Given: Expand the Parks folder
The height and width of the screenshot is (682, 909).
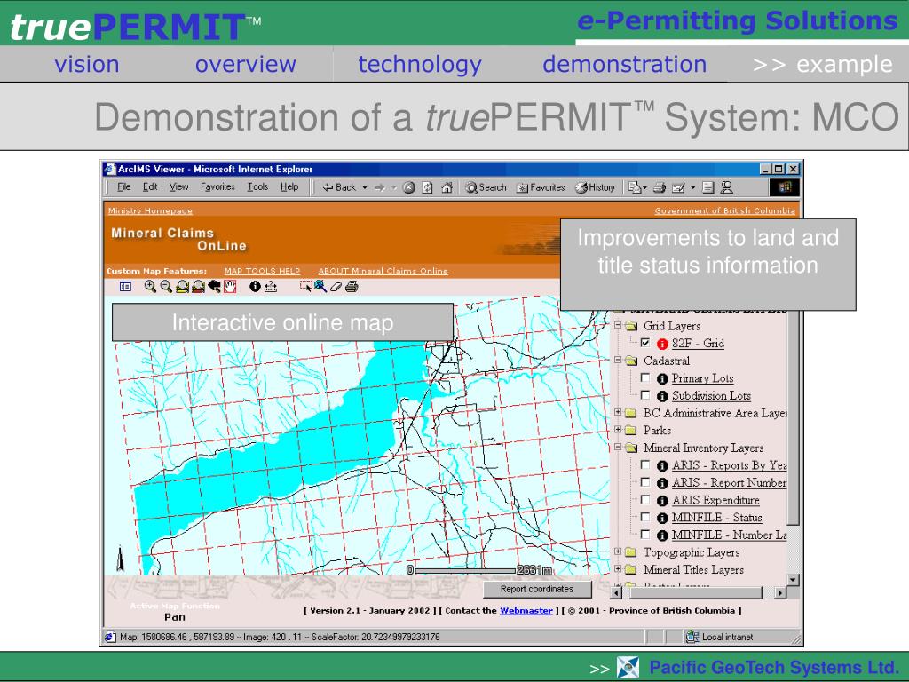Looking at the screenshot, I should (x=618, y=430).
